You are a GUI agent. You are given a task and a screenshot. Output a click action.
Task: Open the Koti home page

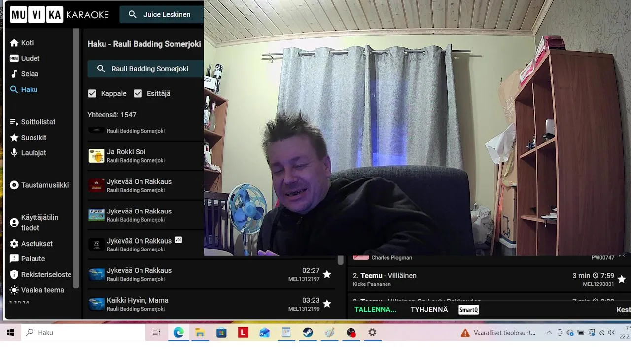[x=22, y=43]
